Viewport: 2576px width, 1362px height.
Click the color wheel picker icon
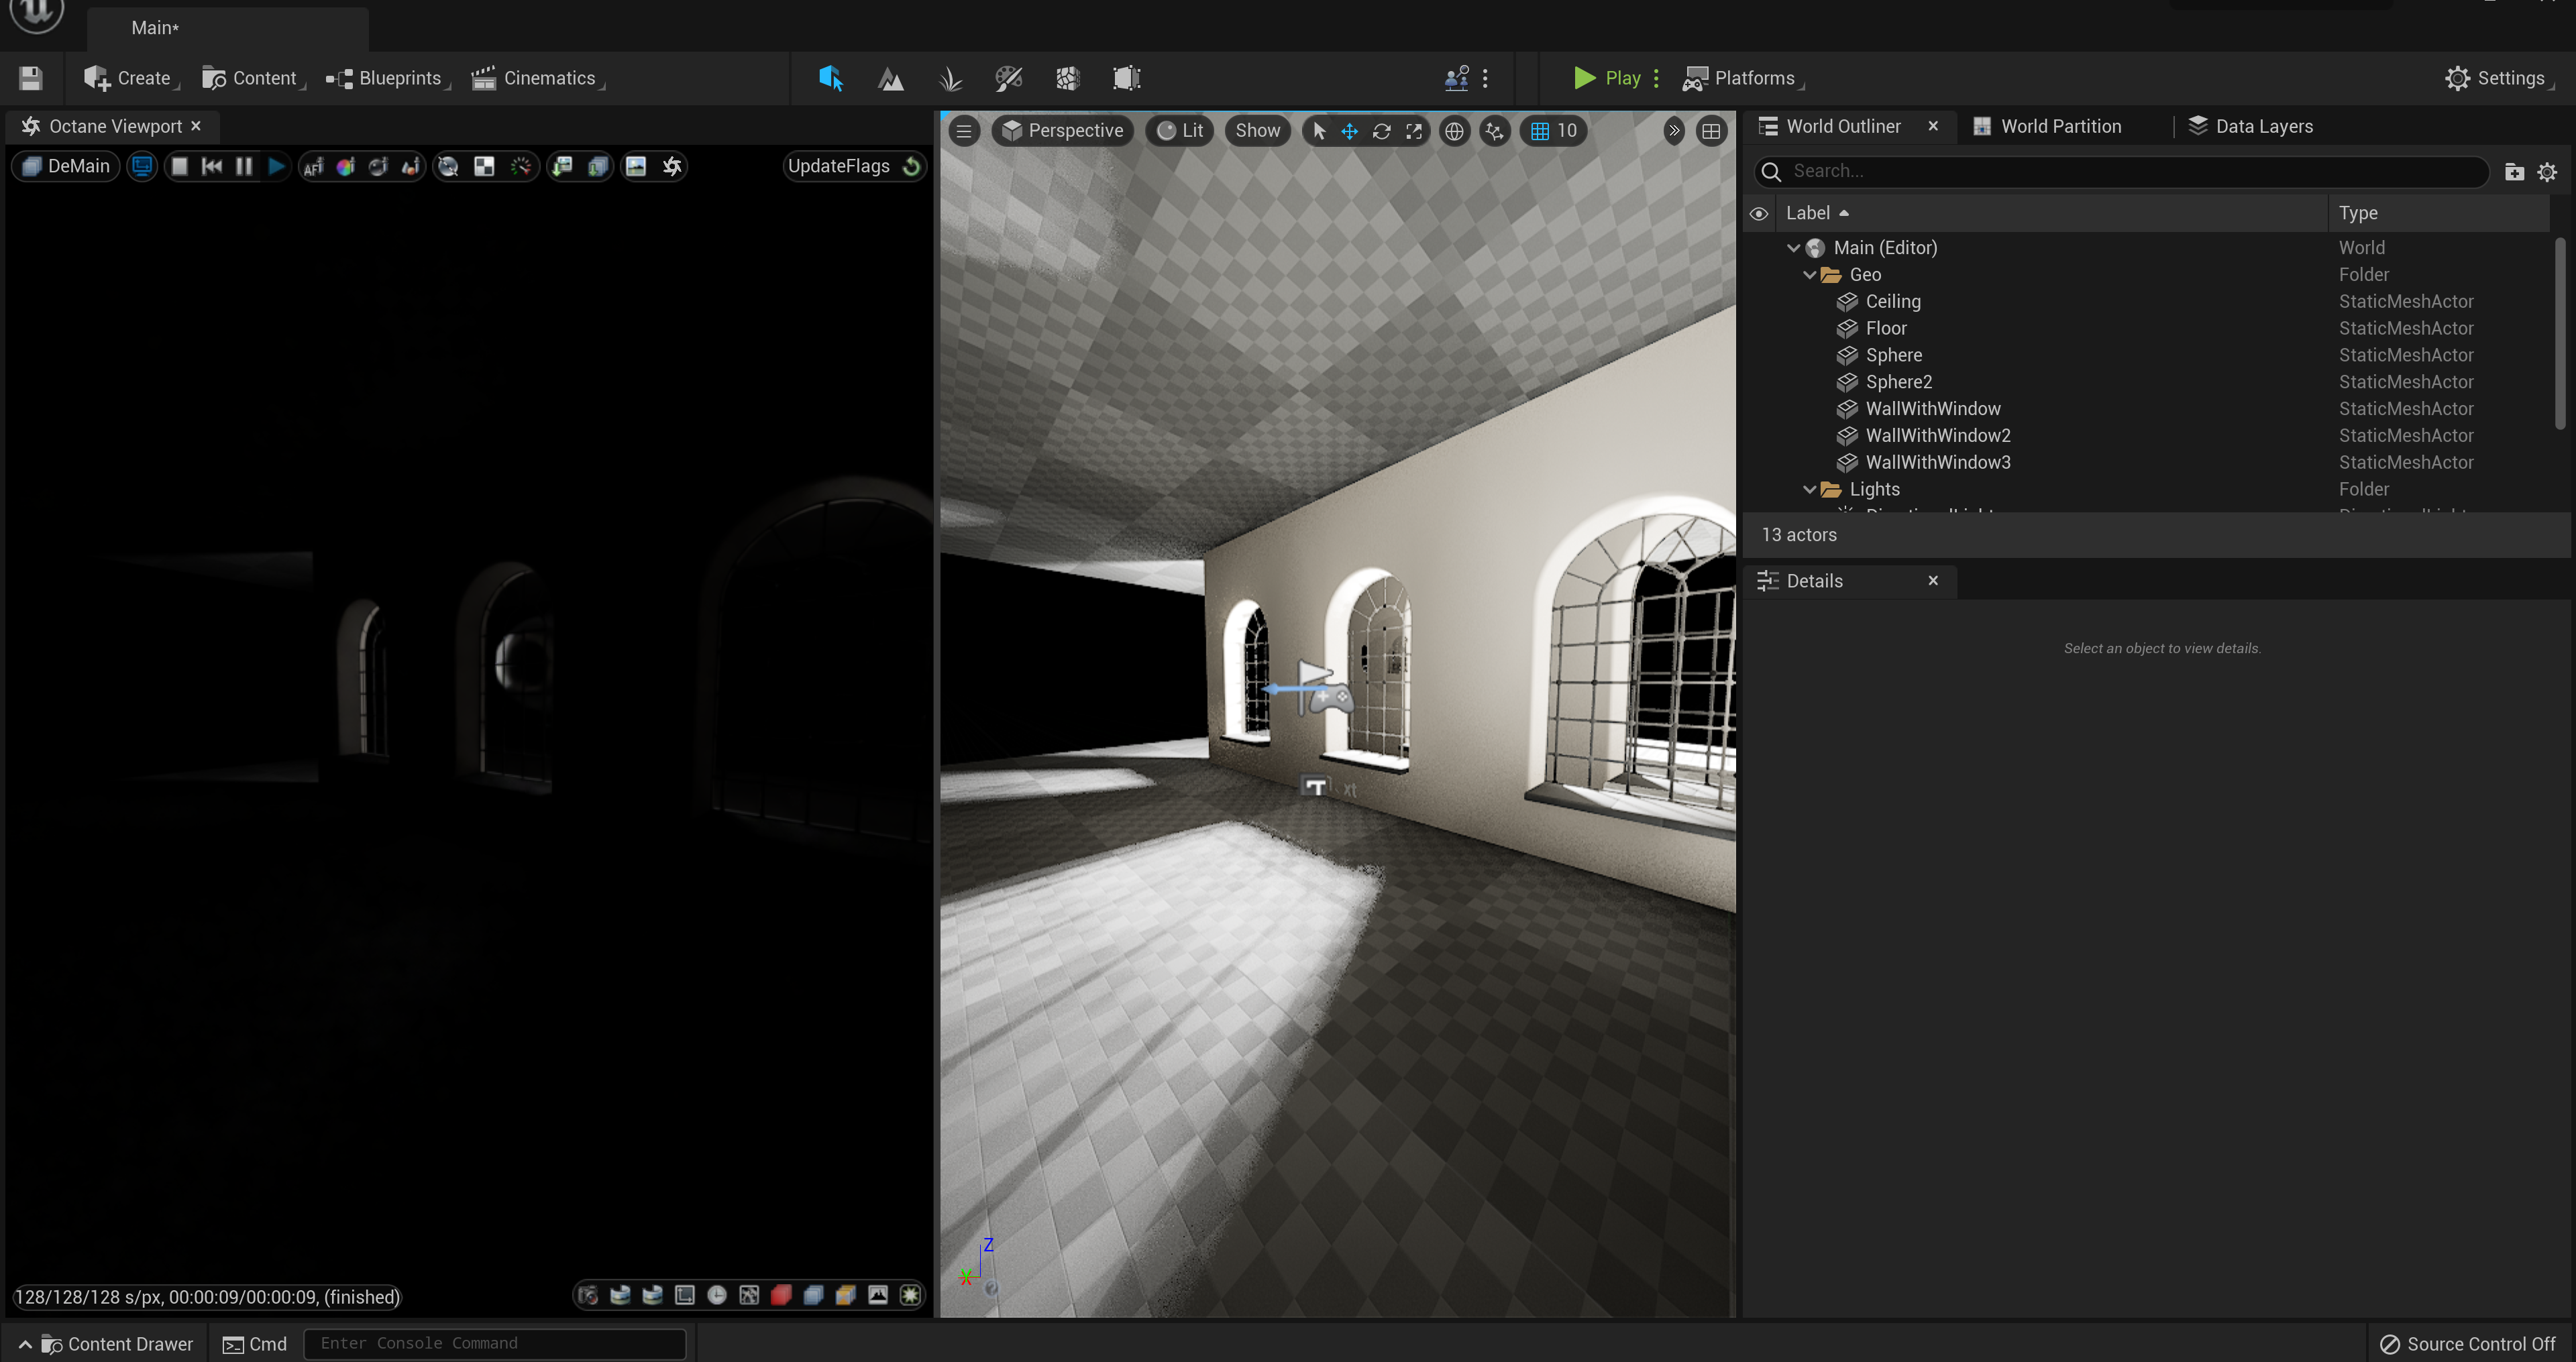tap(345, 167)
